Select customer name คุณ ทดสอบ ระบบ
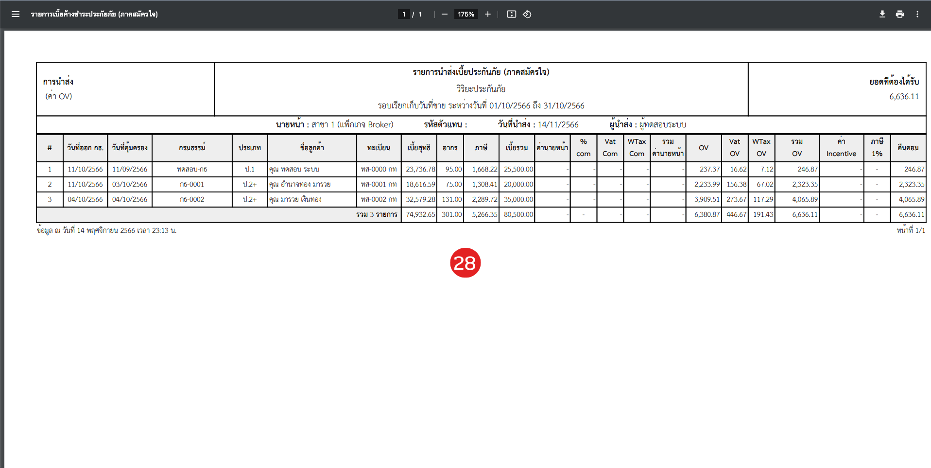The width and height of the screenshot is (931, 468). 294,169
